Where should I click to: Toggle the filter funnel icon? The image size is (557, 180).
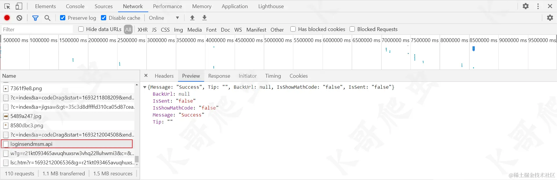pyautogui.click(x=35, y=18)
